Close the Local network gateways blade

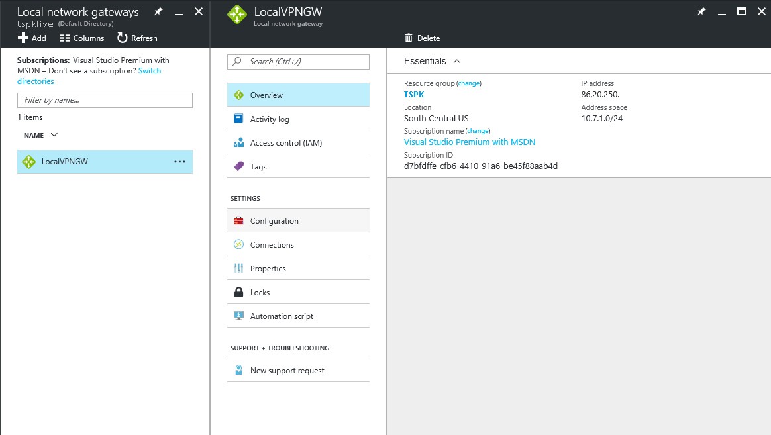[199, 11]
